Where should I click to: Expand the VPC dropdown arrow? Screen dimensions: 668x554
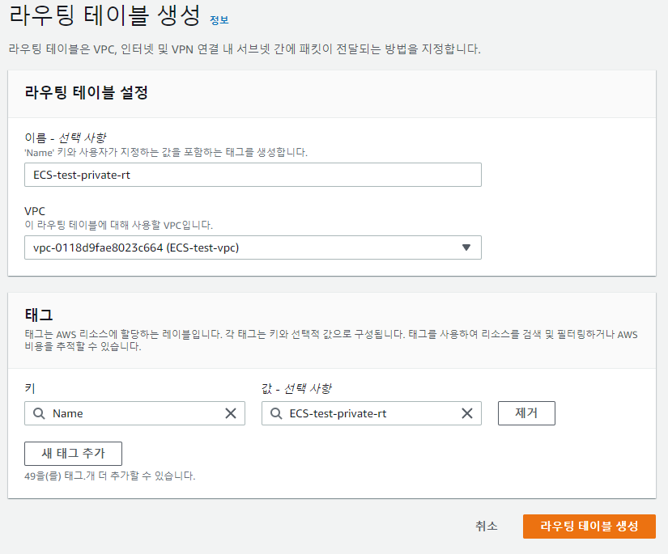click(x=466, y=247)
